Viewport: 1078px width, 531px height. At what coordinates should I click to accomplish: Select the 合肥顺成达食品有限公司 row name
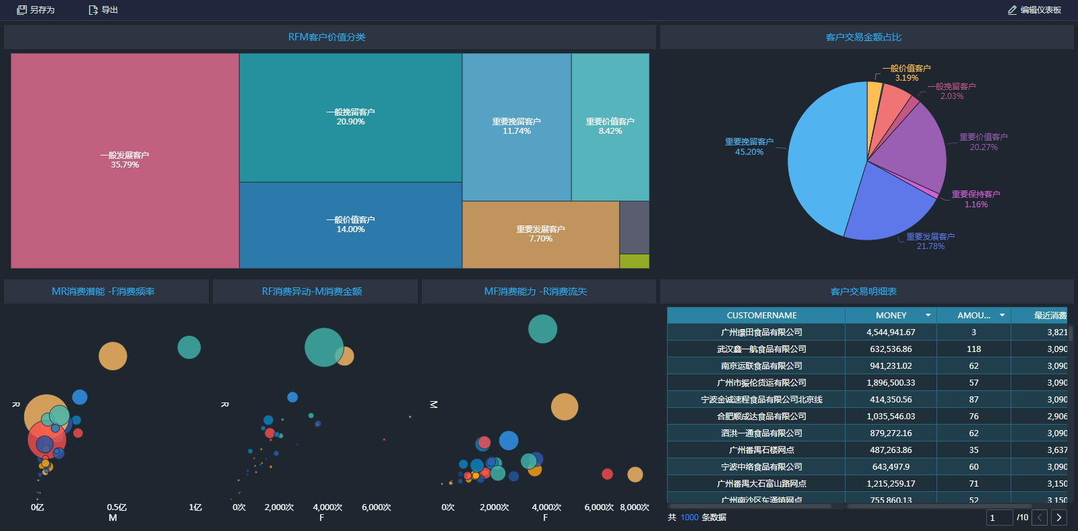pos(761,416)
